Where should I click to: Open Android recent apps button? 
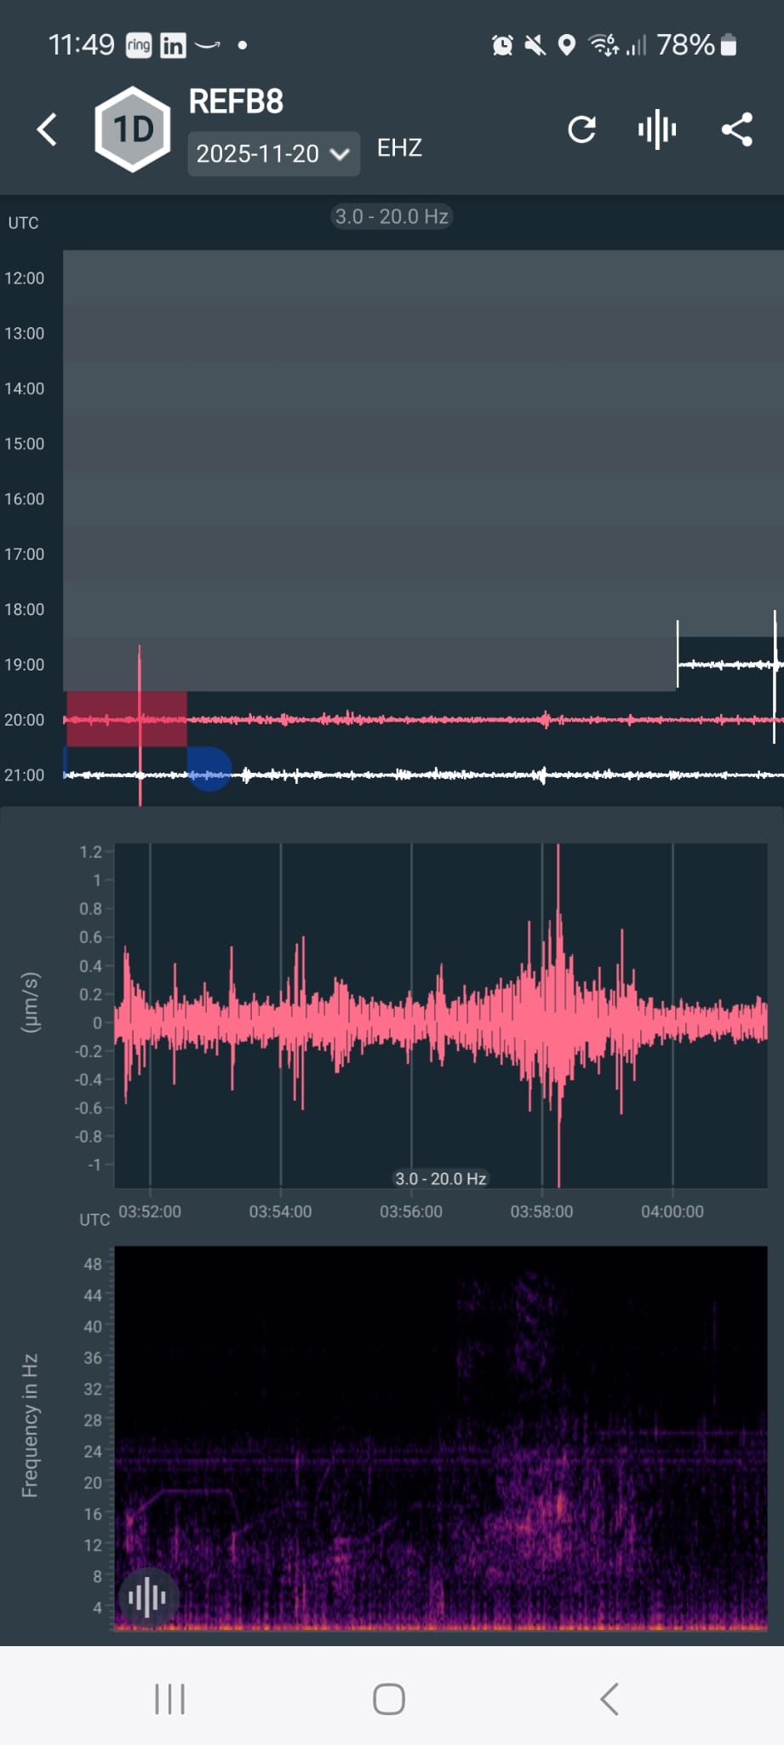point(169,1698)
